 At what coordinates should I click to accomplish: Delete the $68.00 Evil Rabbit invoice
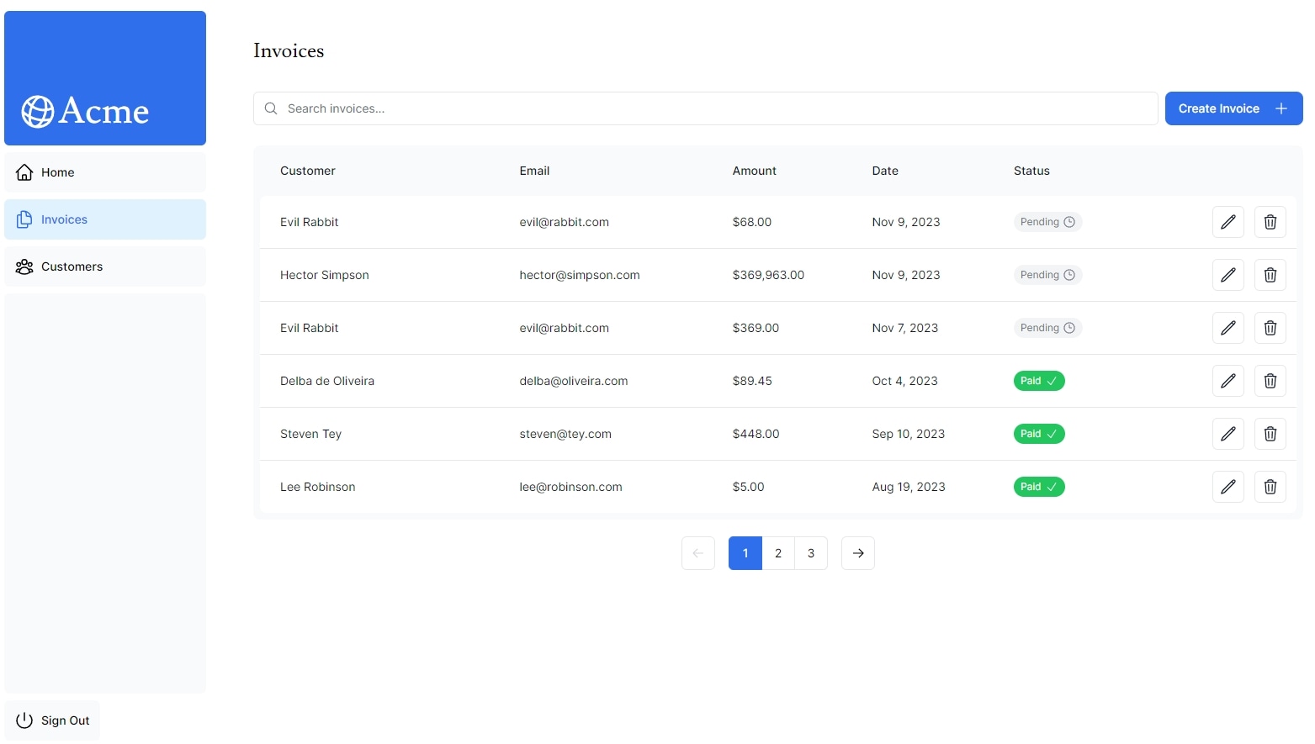tap(1270, 222)
